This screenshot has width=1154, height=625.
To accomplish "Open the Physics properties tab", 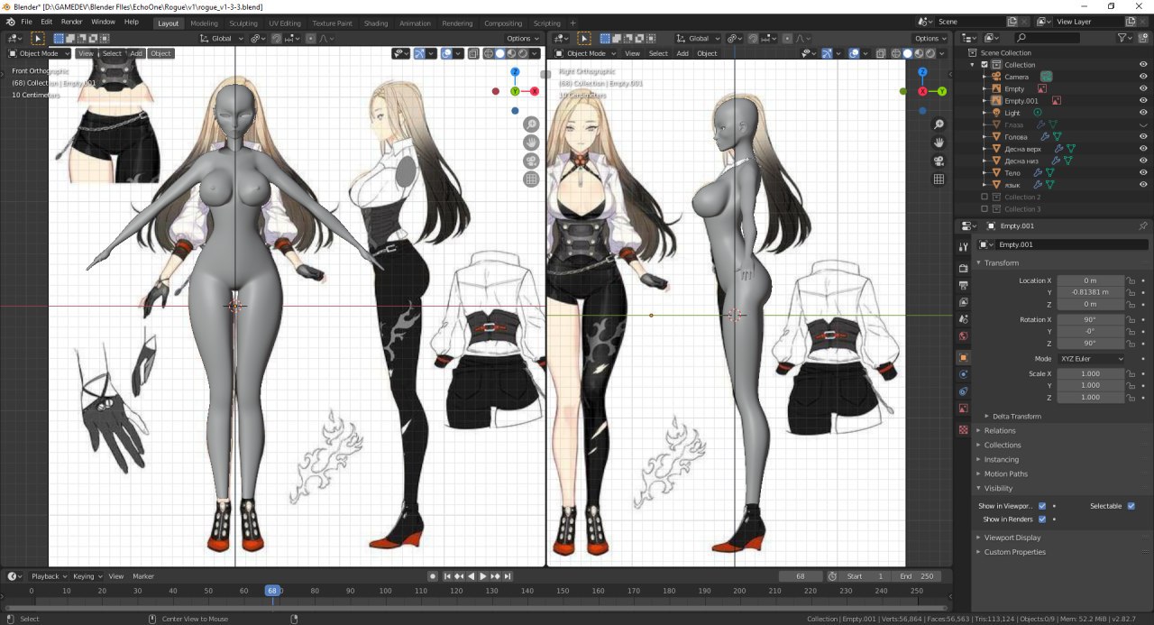I will (963, 374).
